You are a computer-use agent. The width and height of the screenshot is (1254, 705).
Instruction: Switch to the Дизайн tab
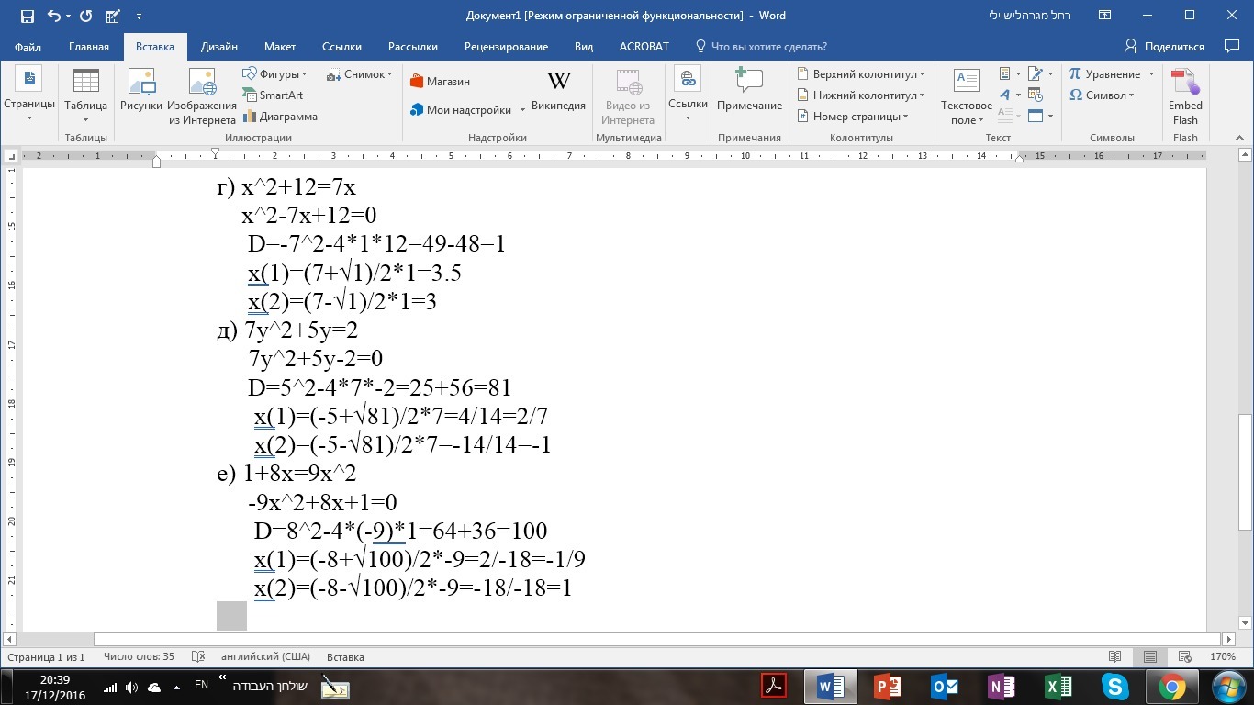(219, 47)
